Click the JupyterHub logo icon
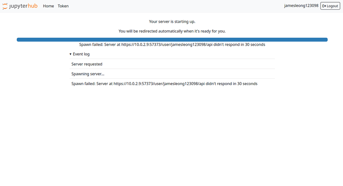This screenshot has height=186, width=343. tap(5, 6)
